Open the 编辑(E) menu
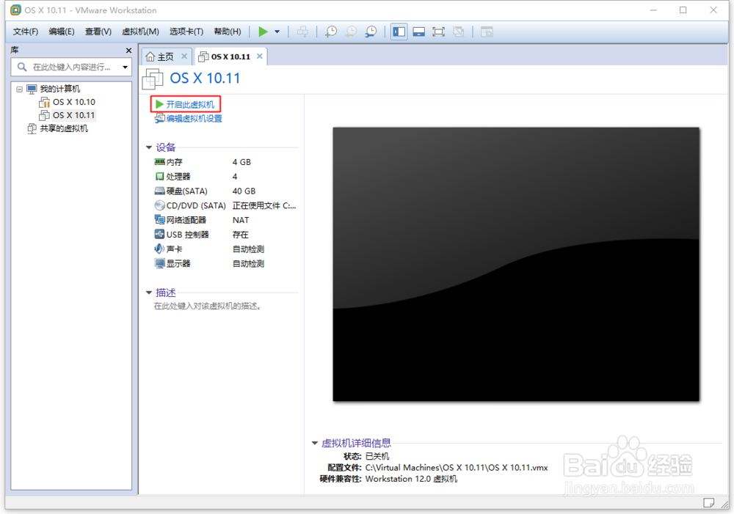This screenshot has width=734, height=514. point(62,32)
